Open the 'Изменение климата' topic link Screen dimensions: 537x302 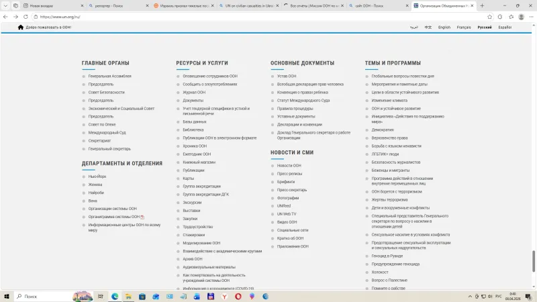tap(389, 101)
